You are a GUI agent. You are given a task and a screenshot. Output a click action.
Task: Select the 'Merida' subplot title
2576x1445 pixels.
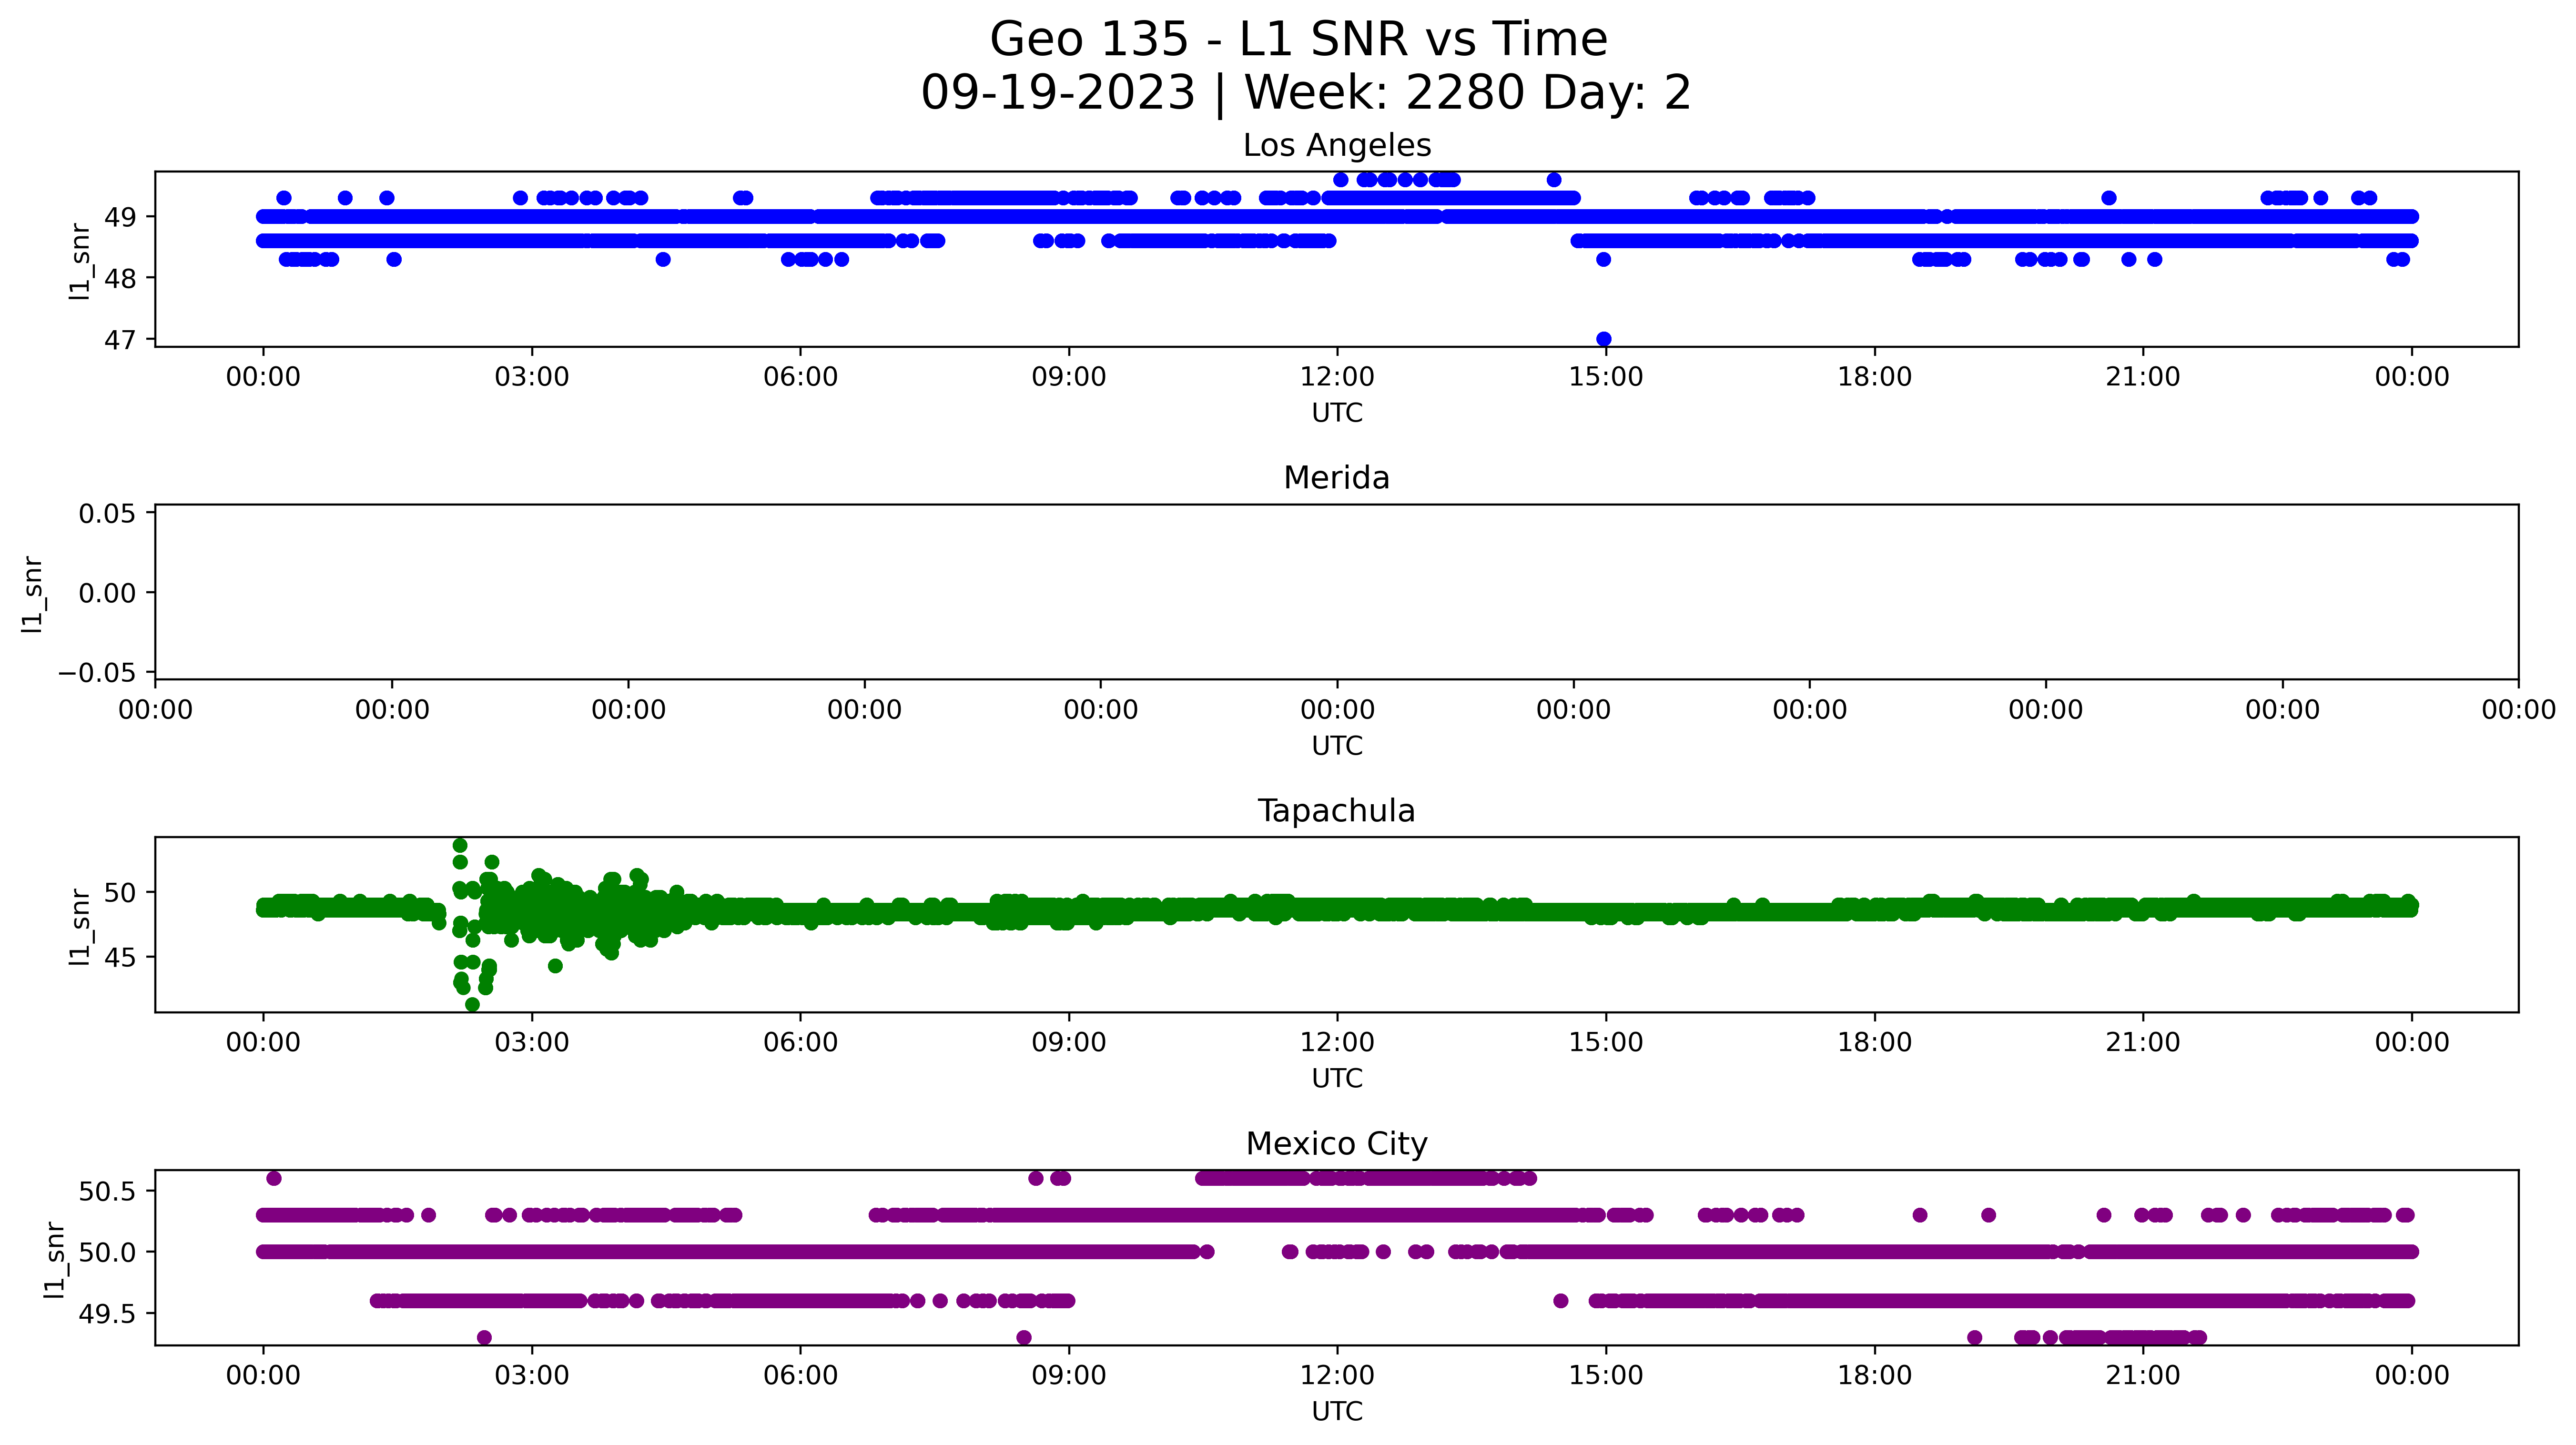point(1337,478)
